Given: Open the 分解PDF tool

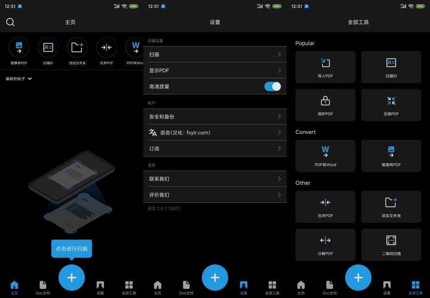Looking at the screenshot, I should [x=325, y=245].
